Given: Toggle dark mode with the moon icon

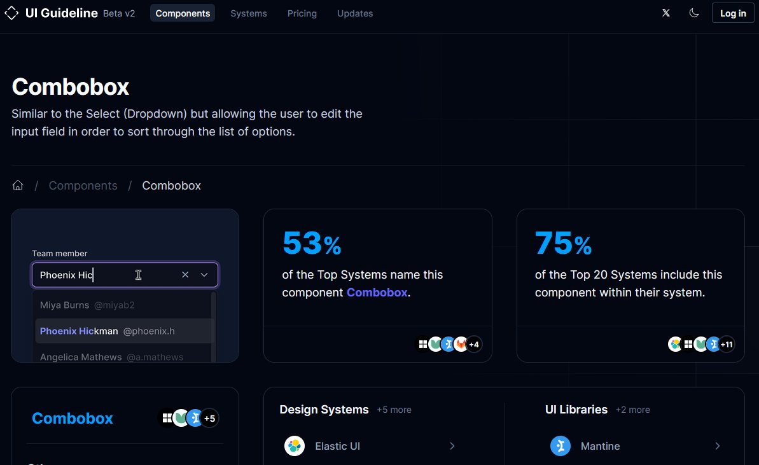Looking at the screenshot, I should tap(694, 13).
